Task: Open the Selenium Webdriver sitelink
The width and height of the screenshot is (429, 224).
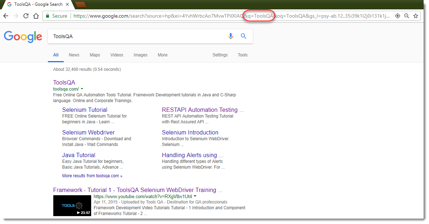Action: click(88, 132)
